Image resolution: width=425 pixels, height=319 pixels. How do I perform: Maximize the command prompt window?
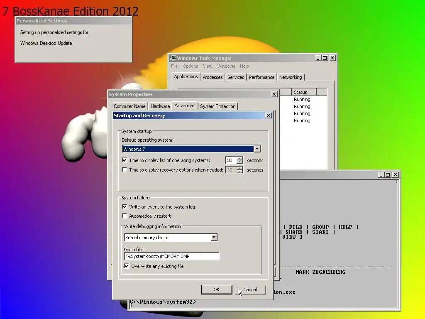(388, 175)
